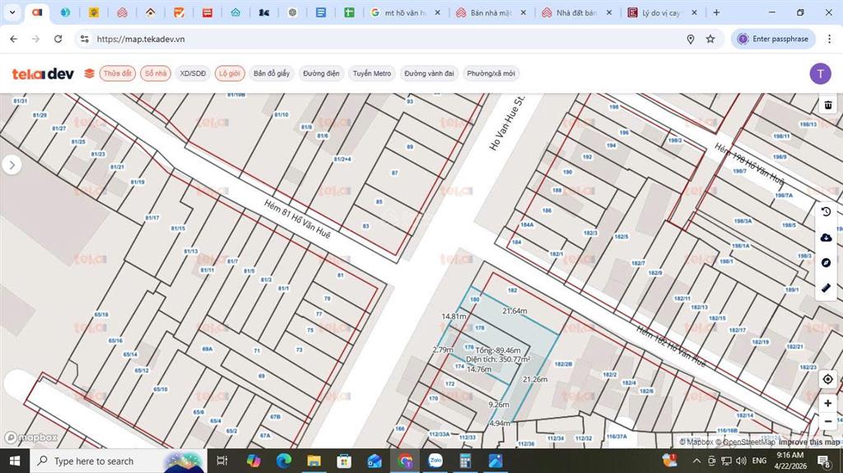The height and width of the screenshot is (473, 843).
Task: Bookmark page with star icon
Action: coord(710,39)
